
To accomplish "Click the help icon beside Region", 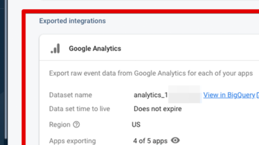I will [76, 125].
